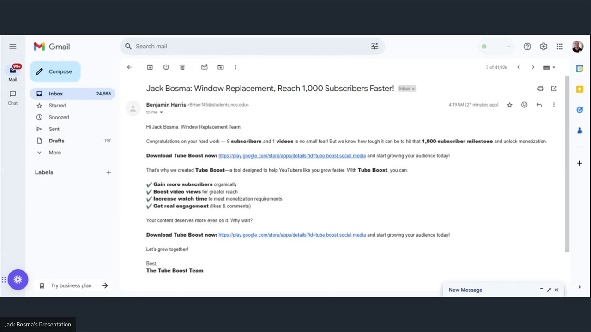Mark email as unread via the envelope icon
591x332 pixels.
[205, 67]
